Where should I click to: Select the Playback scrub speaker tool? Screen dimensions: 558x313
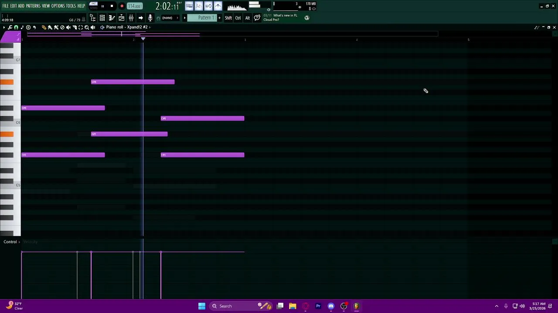tap(93, 27)
